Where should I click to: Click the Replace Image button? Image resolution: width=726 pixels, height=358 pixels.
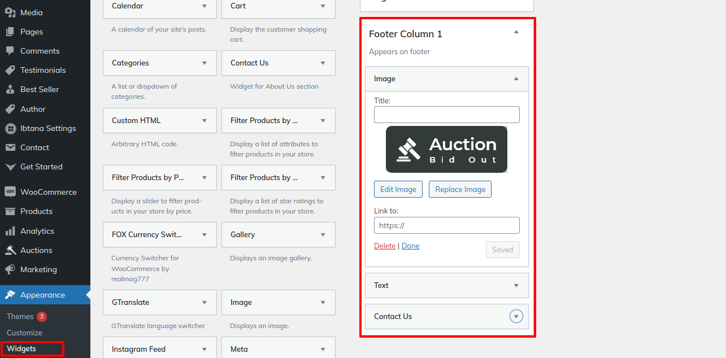click(x=460, y=189)
